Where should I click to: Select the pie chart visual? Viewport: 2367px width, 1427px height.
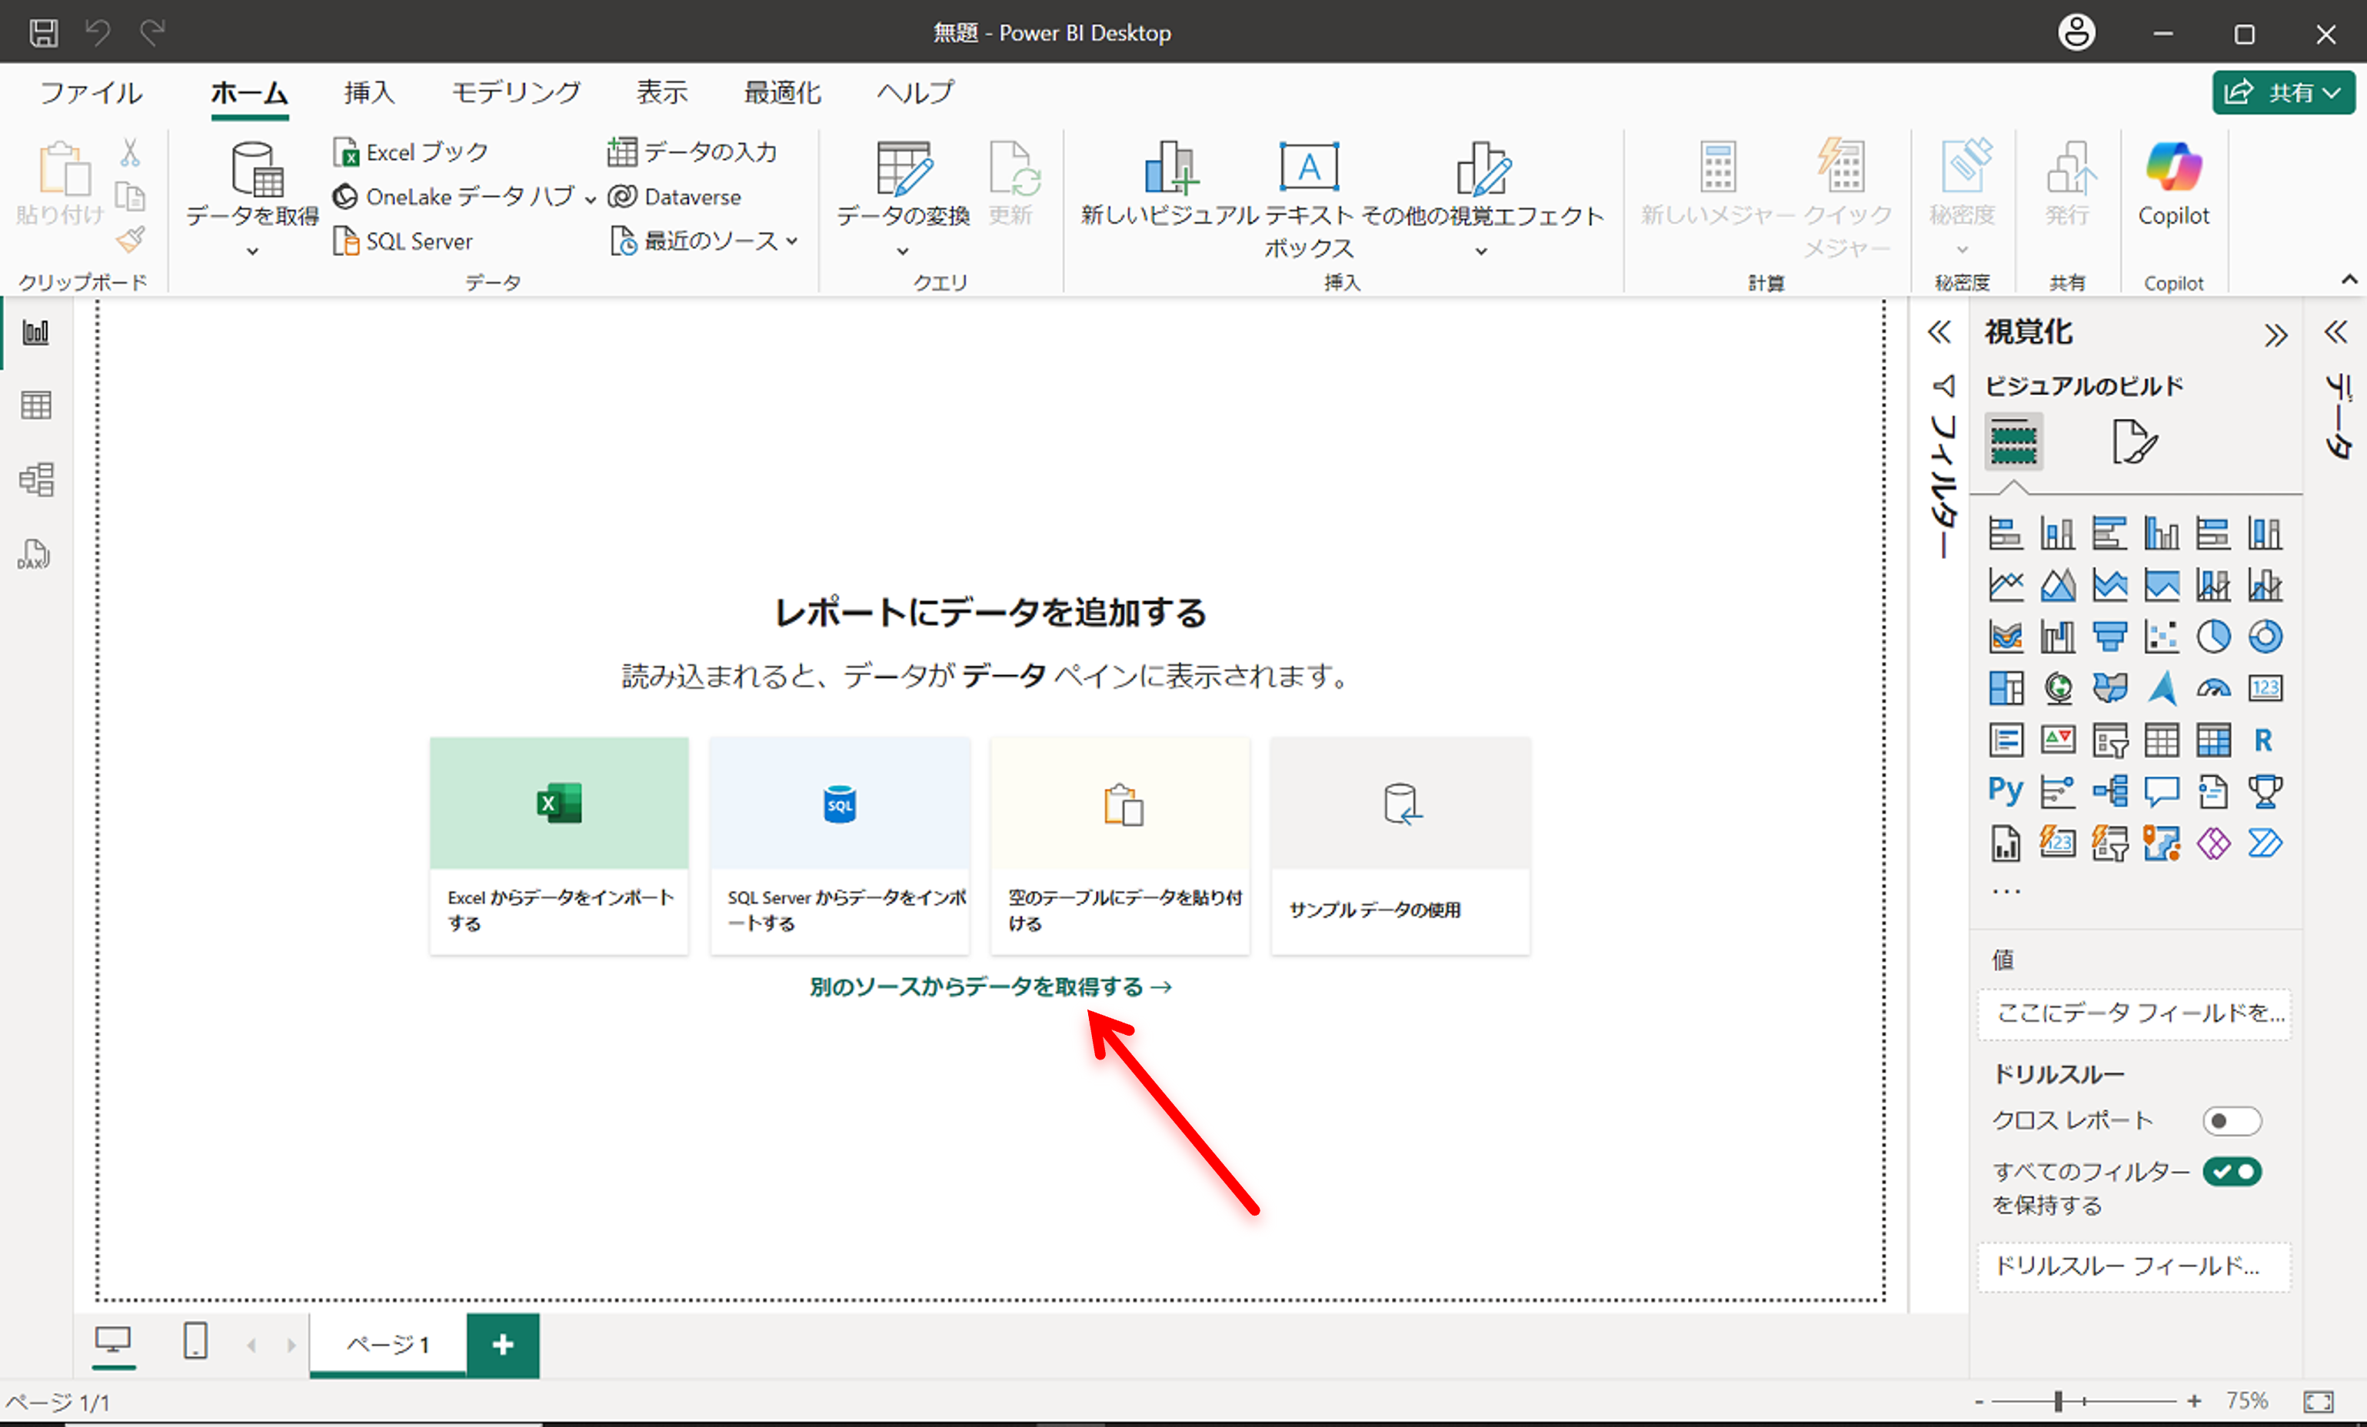coord(2213,637)
